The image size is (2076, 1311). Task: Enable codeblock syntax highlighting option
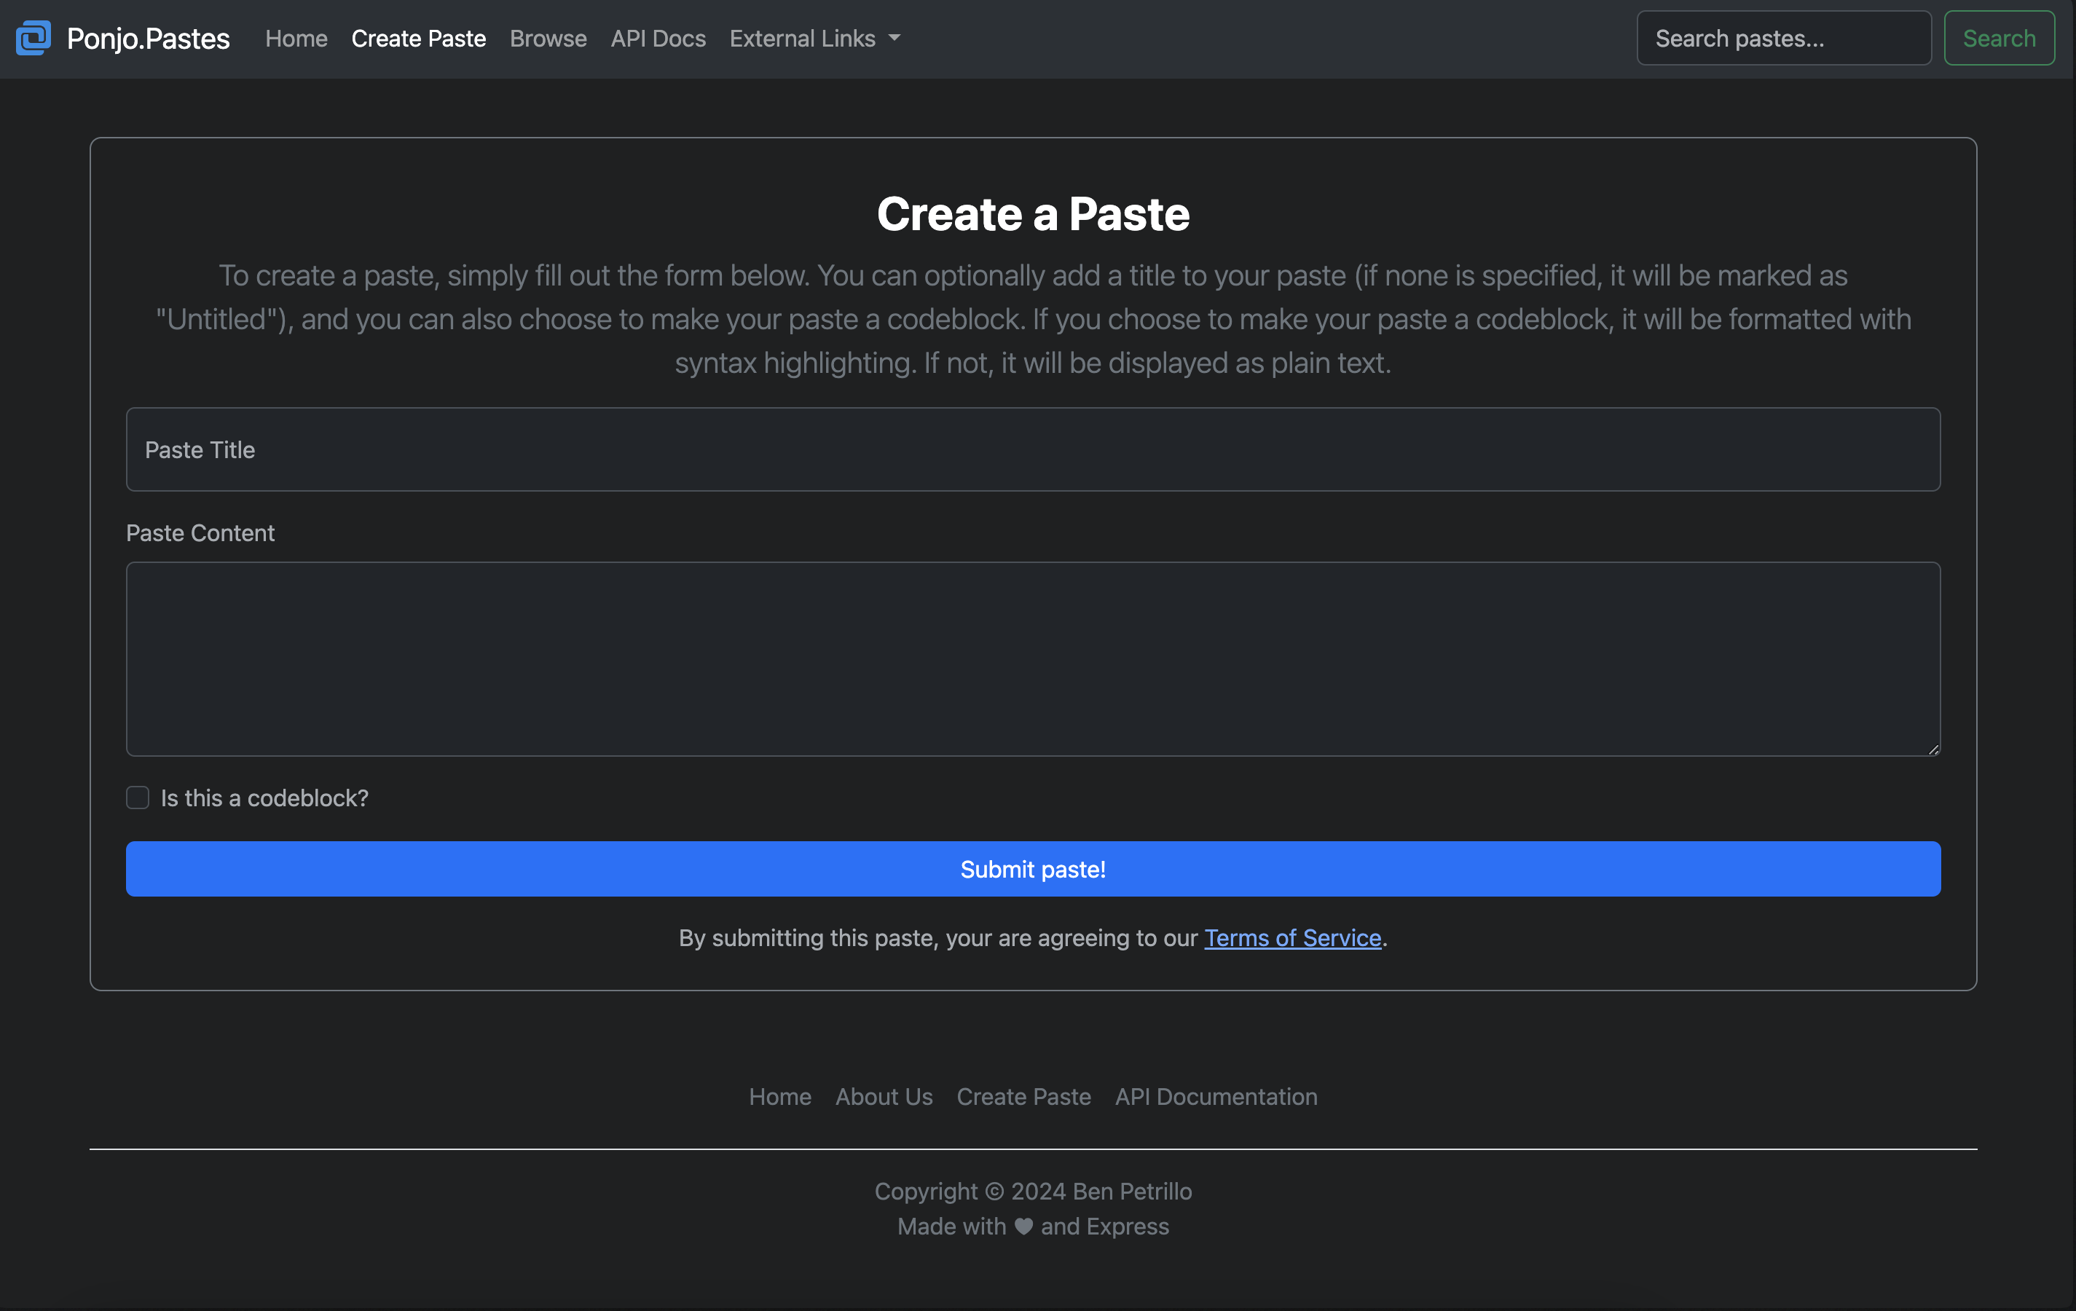(x=136, y=798)
